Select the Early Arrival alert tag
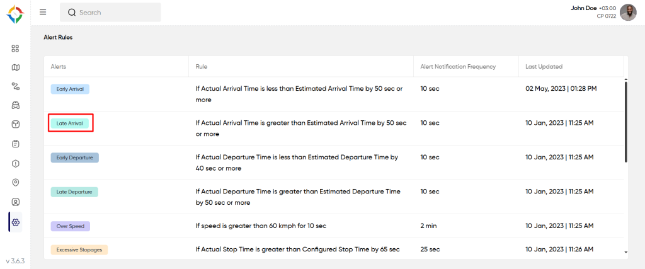Viewport: 645px width, 269px height. [71, 89]
